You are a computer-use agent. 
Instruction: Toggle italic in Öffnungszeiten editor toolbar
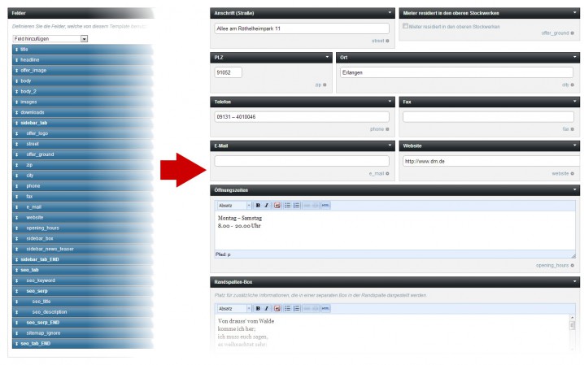pos(266,206)
